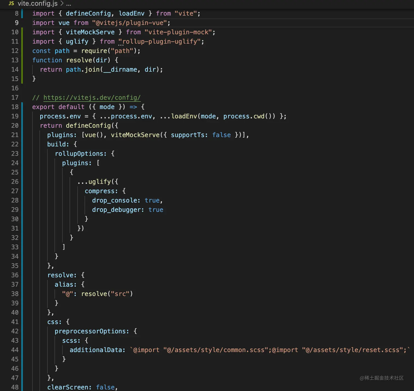Click the css key on line 41
Viewport: 414px width, 391px height.
53,322
